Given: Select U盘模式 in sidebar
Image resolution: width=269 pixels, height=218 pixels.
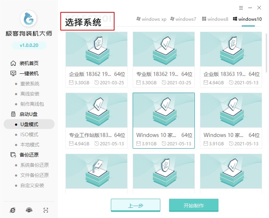Looking at the screenshot, I should tap(29, 124).
